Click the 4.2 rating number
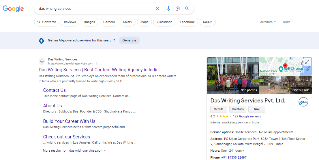The image size is (319, 160). click(213, 116)
